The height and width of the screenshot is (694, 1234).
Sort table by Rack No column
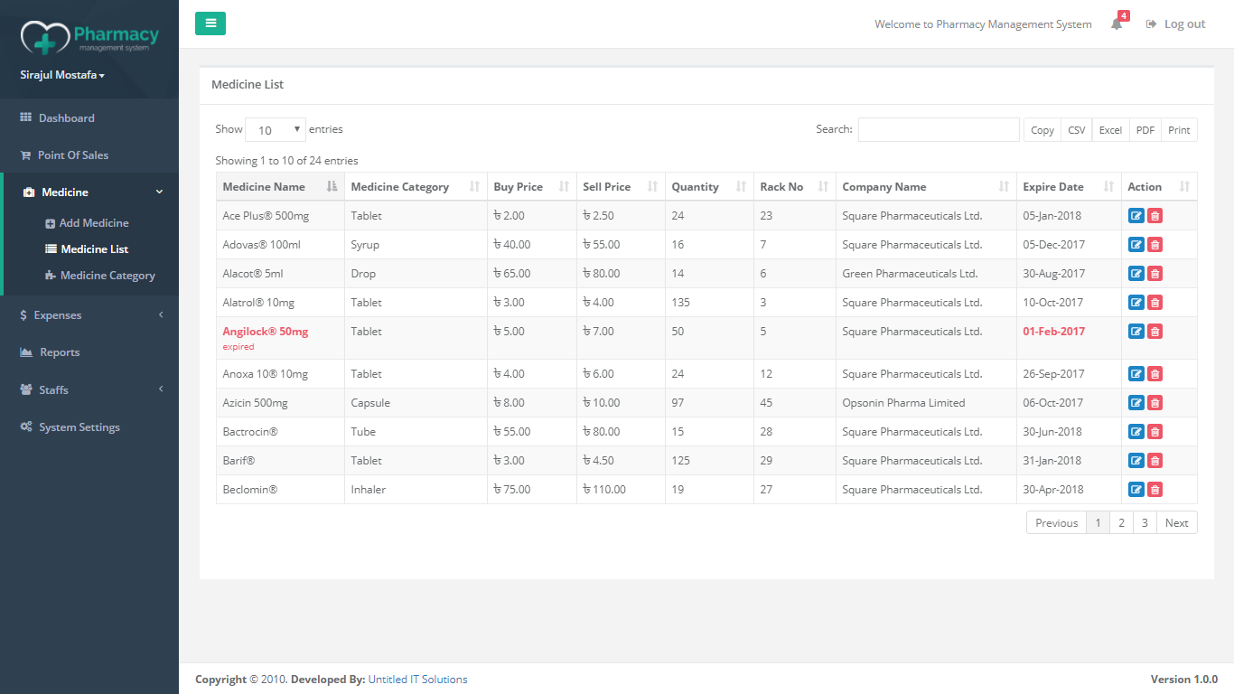coord(795,187)
